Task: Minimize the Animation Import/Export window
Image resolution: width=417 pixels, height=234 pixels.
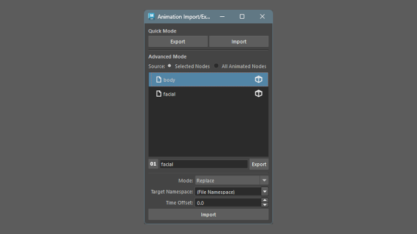Action: tap(222, 16)
